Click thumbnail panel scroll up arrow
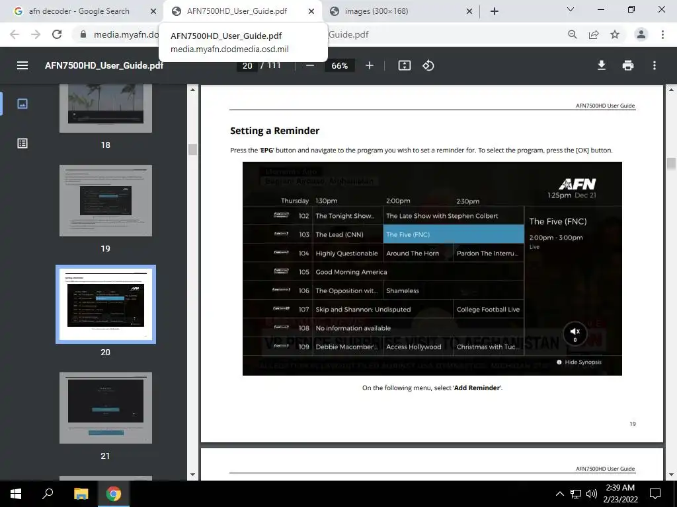 pyautogui.click(x=192, y=90)
